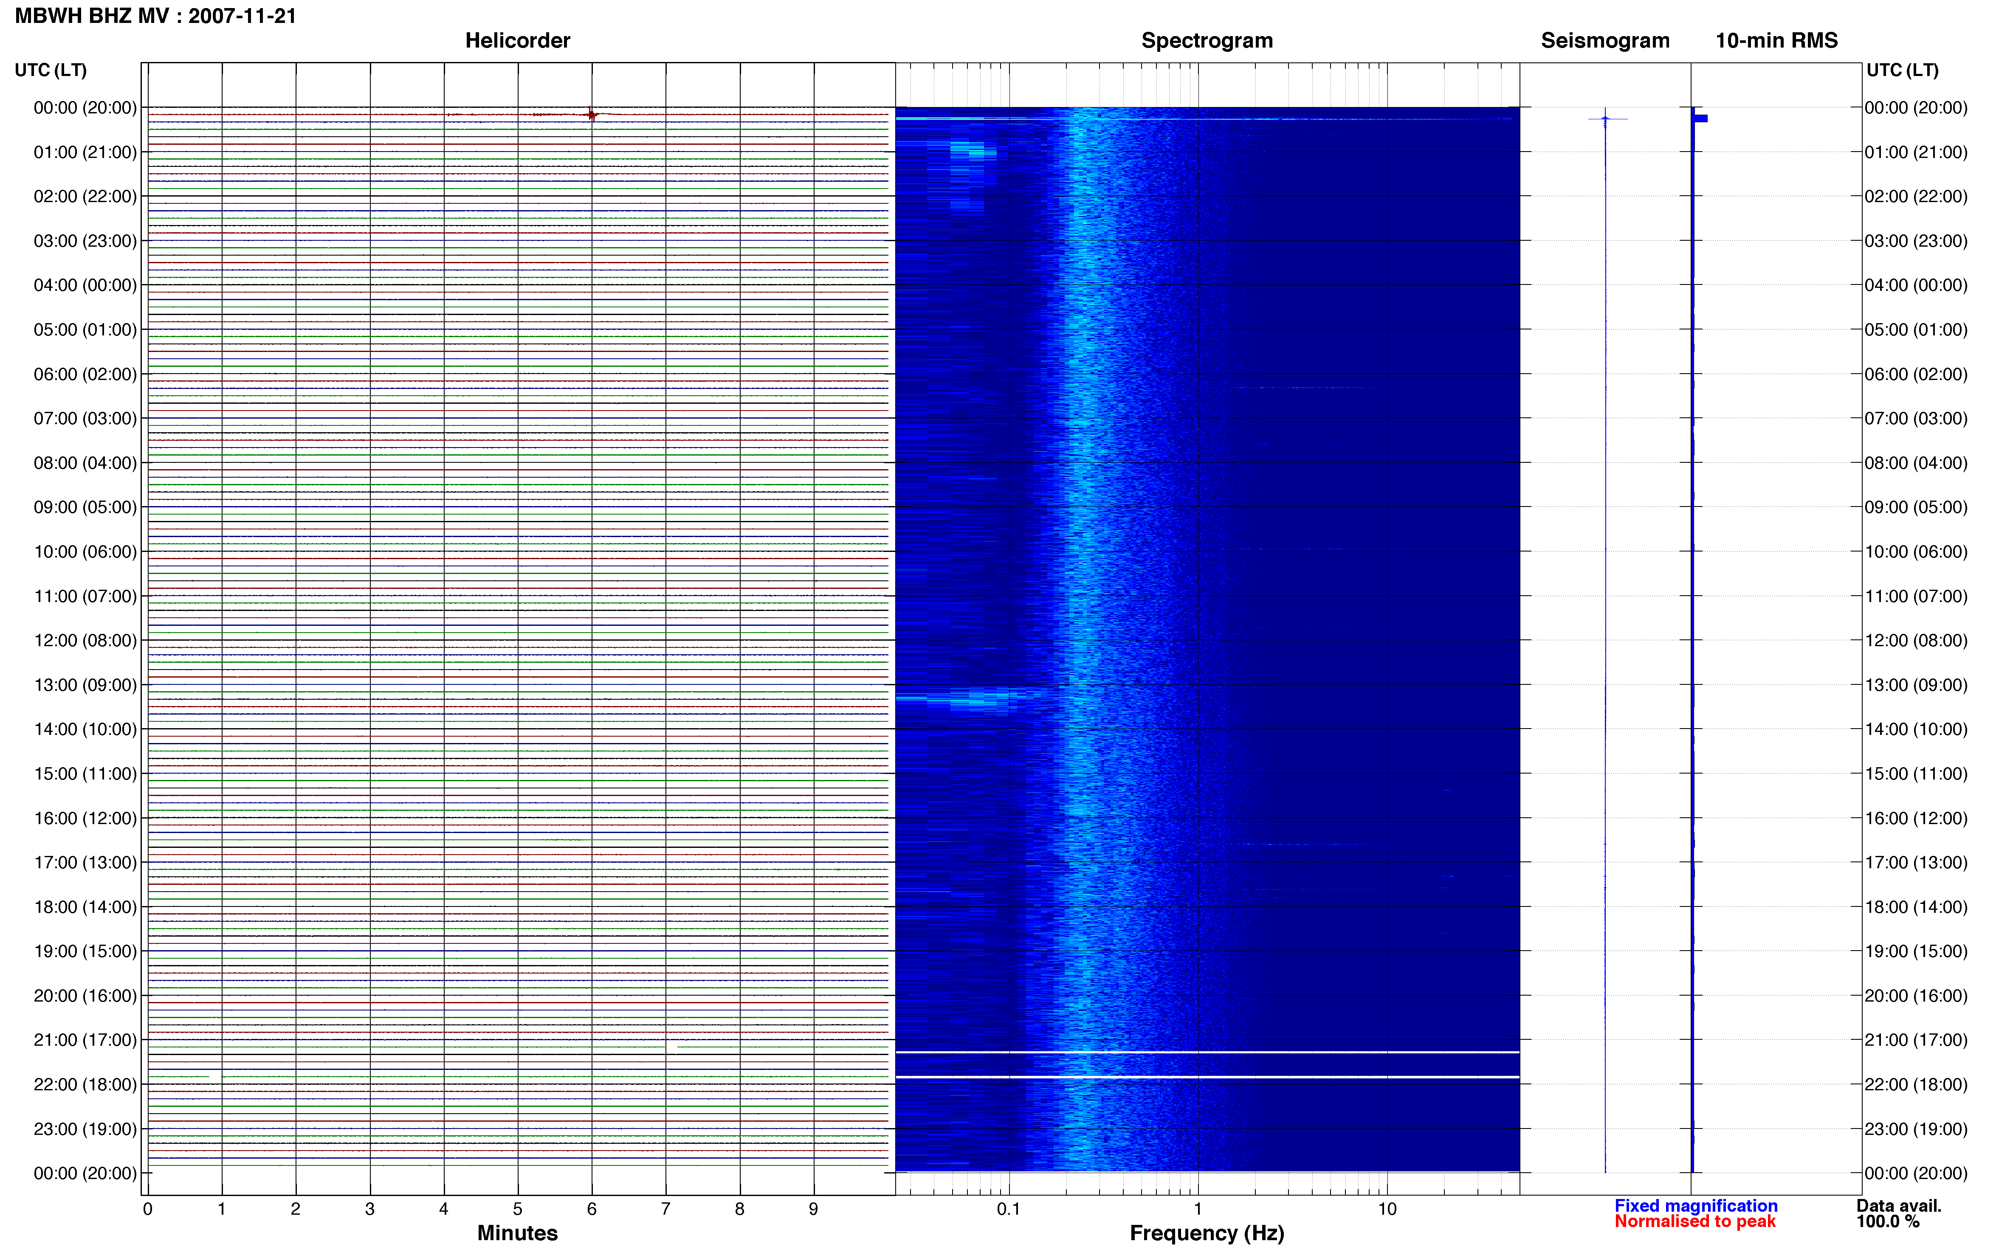2013x1258 pixels.
Task: Click the right '02:00 (22:00)' time label
Action: (1916, 196)
